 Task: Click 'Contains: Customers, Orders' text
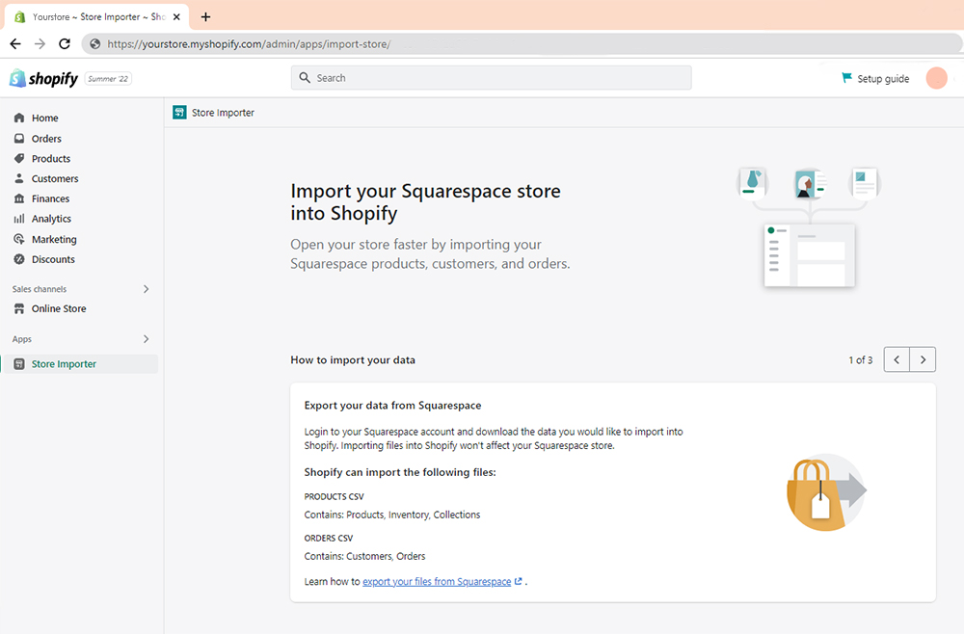click(x=364, y=556)
